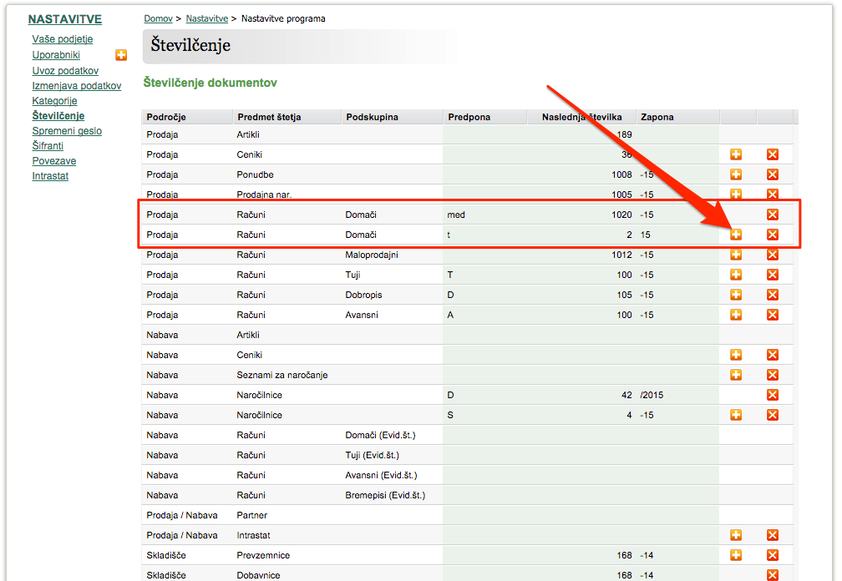Edit Predpona field containing 'A' in Avansni row
This screenshot has width=842, height=581.
484,315
